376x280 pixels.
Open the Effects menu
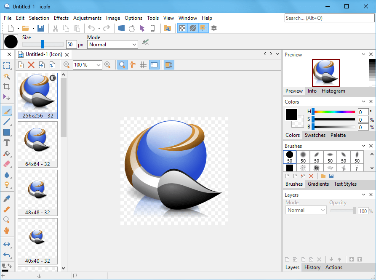click(x=61, y=18)
